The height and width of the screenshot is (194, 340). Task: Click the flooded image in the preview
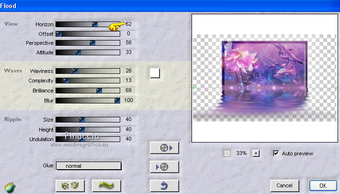pos(265,77)
